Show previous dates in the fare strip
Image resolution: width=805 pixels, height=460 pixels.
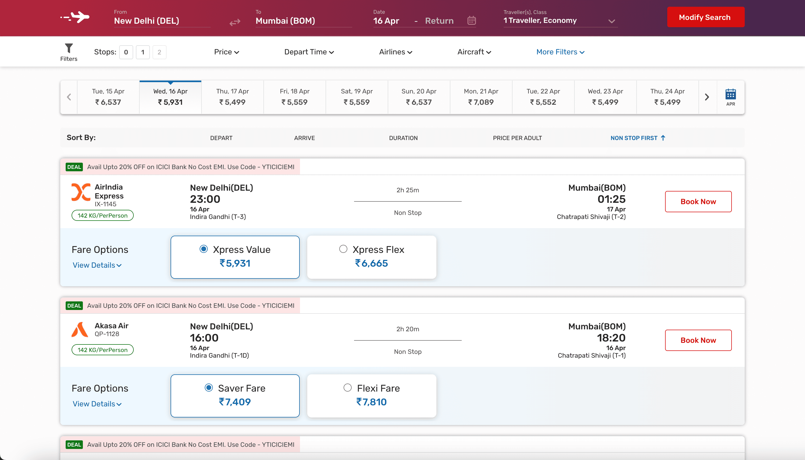coord(69,97)
